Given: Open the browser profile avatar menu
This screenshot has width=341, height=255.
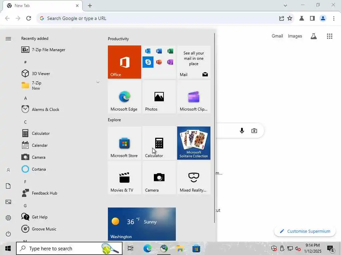Looking at the screenshot, I should coord(323,18).
